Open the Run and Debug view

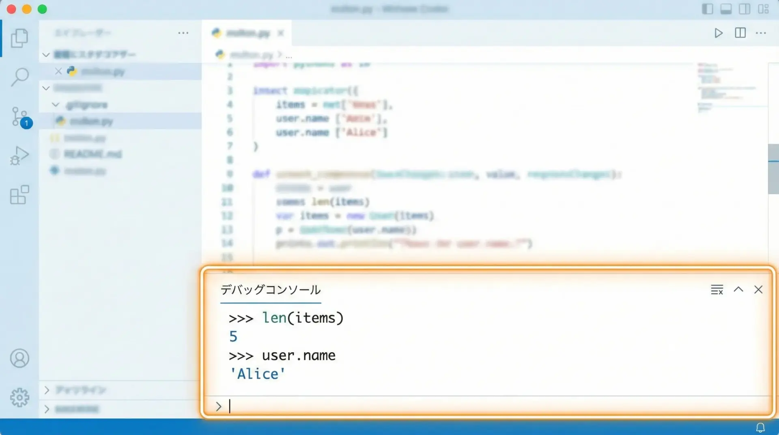click(x=19, y=155)
